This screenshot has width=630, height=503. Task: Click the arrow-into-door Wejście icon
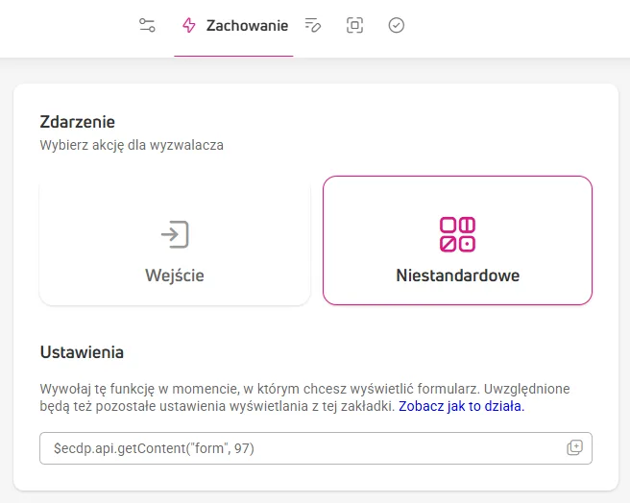click(175, 234)
